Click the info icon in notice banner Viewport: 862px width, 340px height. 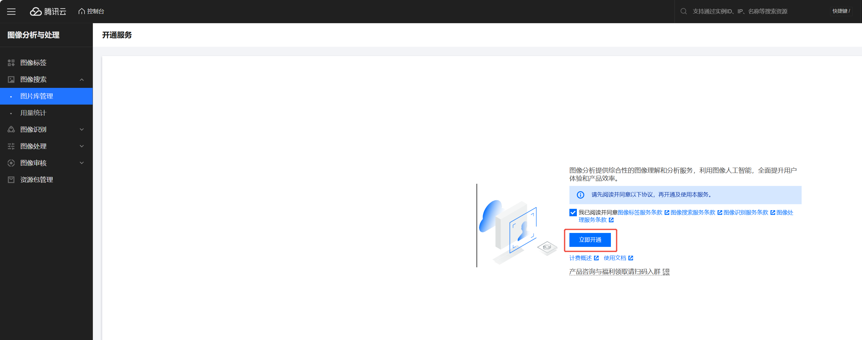[x=580, y=195]
